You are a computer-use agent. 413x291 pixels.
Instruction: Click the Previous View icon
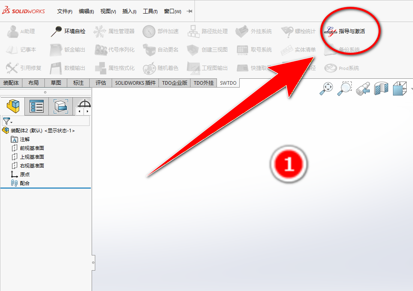[x=363, y=88]
